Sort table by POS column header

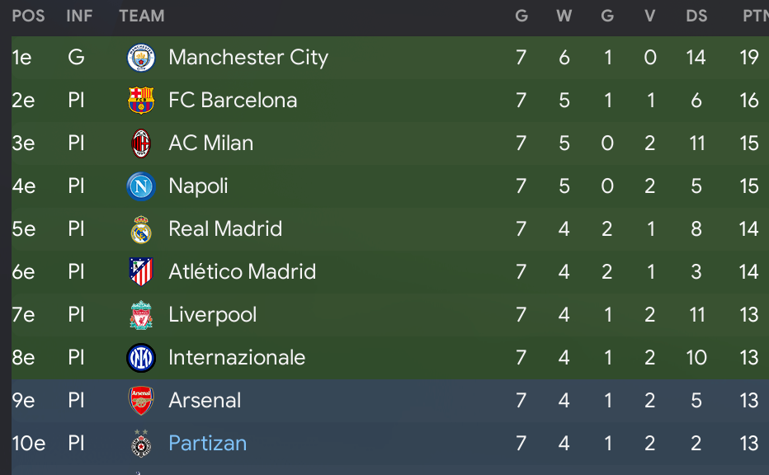(x=28, y=16)
